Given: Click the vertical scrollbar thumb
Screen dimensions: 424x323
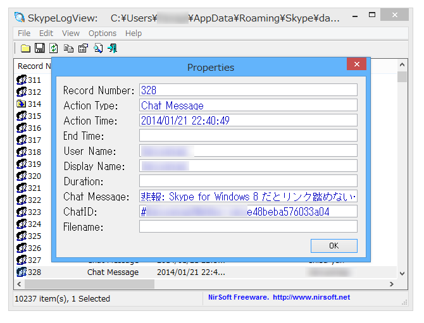Looking at the screenshot, I should (x=402, y=76).
